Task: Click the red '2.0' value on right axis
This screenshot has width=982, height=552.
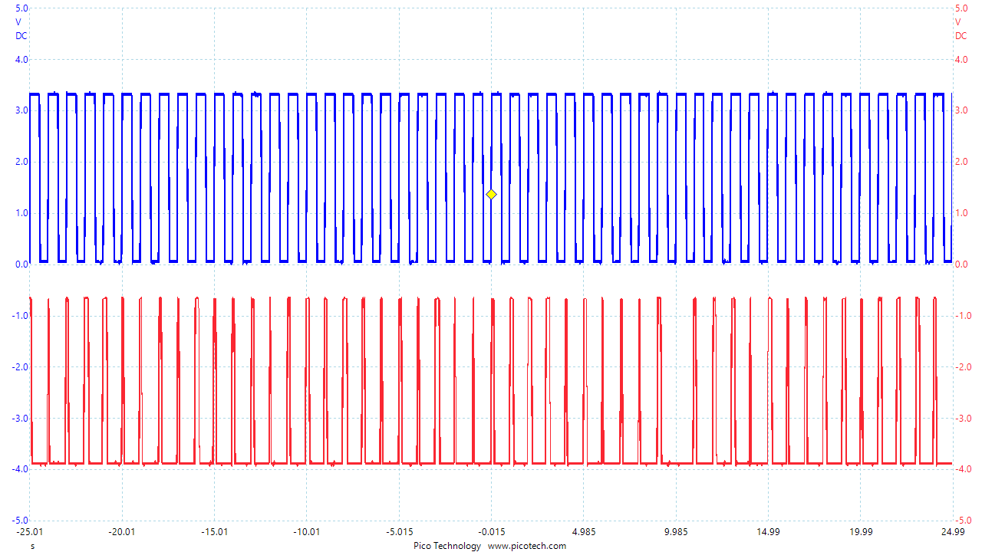Action: pyautogui.click(x=962, y=162)
